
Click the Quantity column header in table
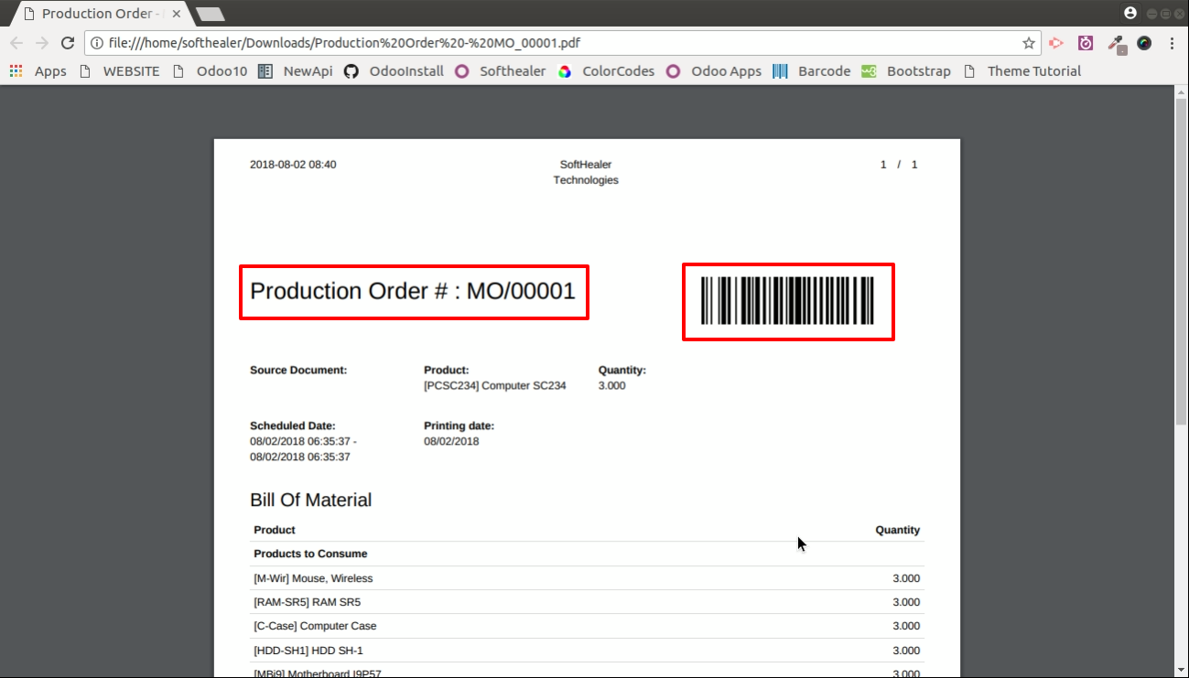(x=898, y=530)
